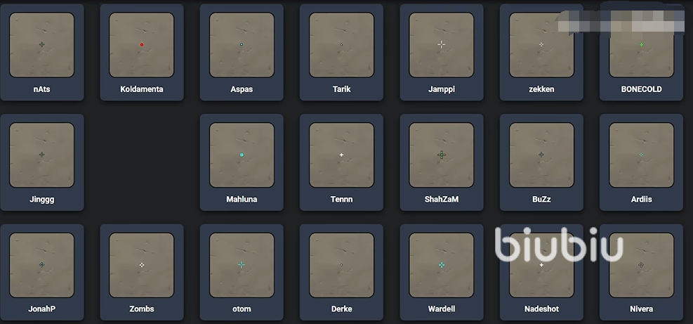Click the Zombs crosshair card
The width and height of the screenshot is (693, 324).
(141, 272)
